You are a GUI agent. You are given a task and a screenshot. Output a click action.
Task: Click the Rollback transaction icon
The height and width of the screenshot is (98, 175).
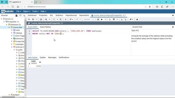coord(126,19)
